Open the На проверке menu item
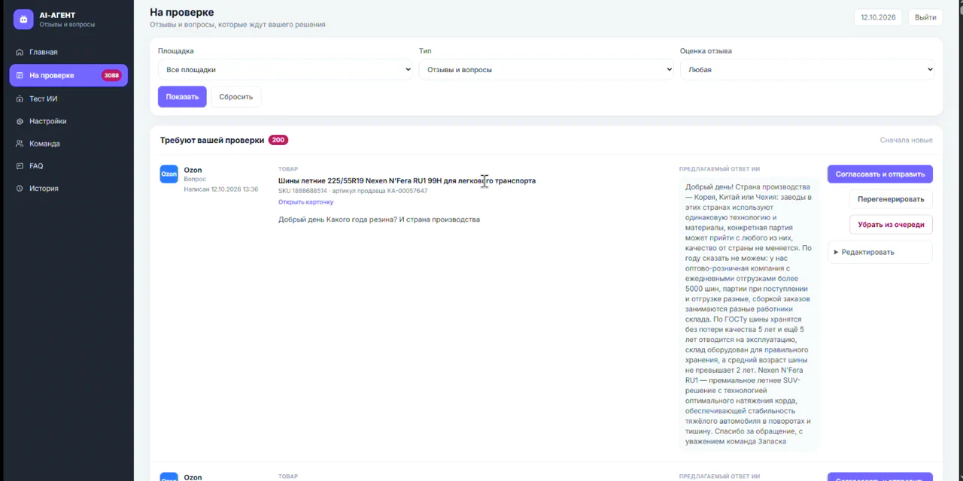 click(68, 75)
